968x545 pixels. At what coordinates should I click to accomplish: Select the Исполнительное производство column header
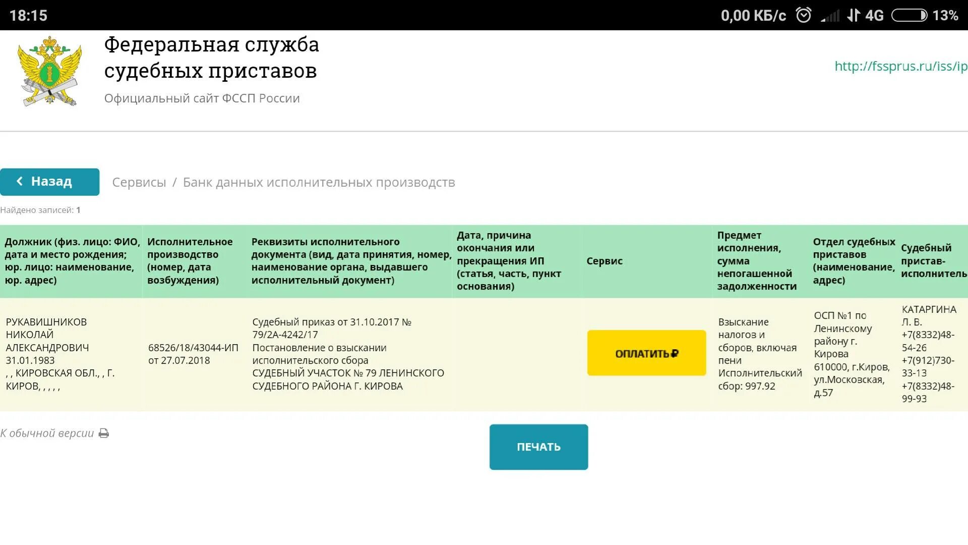pos(190,261)
